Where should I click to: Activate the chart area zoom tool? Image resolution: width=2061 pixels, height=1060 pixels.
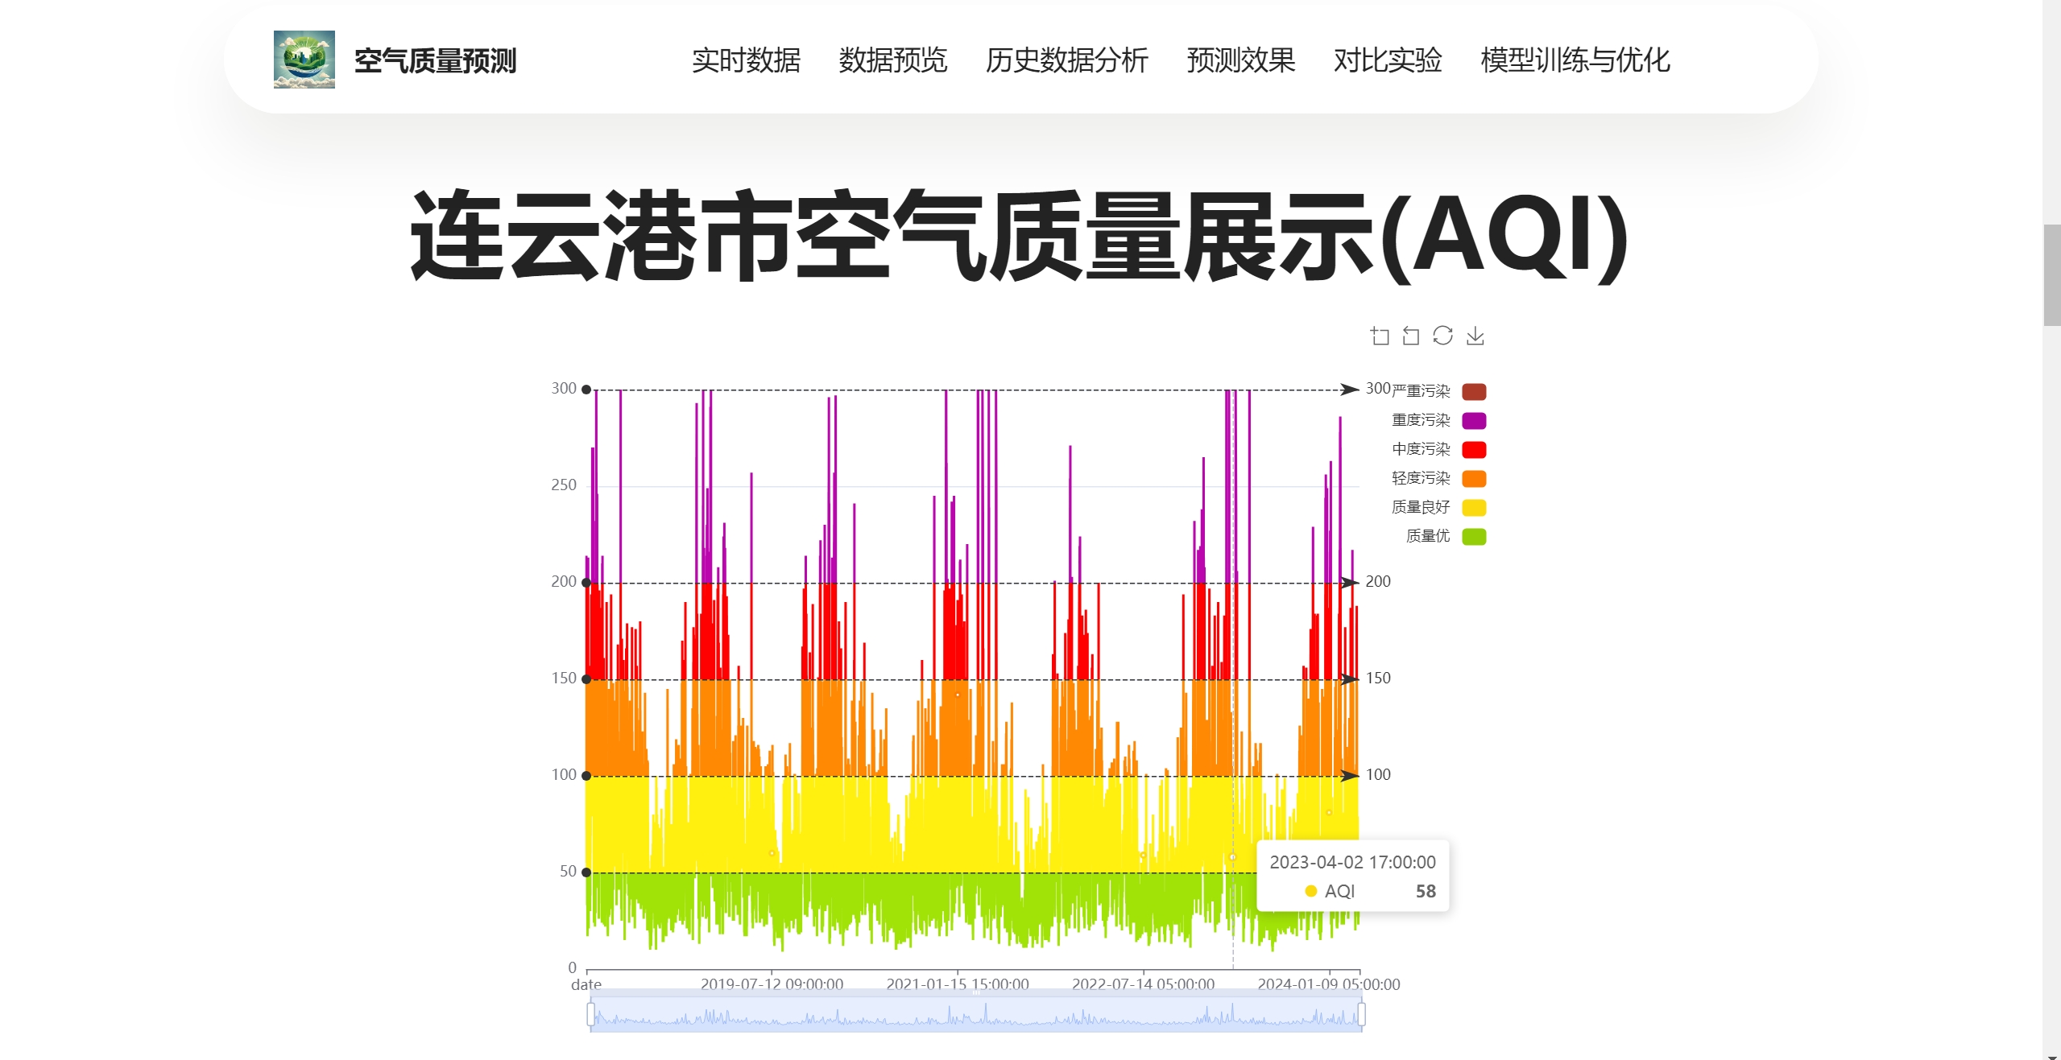(1380, 336)
